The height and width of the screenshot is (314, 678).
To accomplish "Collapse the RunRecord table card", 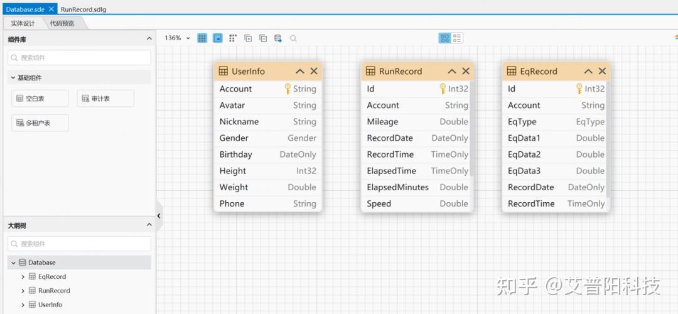I will 452,72.
